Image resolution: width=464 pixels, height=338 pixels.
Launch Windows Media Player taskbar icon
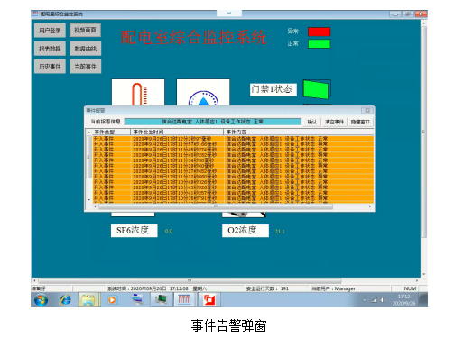(x=112, y=300)
